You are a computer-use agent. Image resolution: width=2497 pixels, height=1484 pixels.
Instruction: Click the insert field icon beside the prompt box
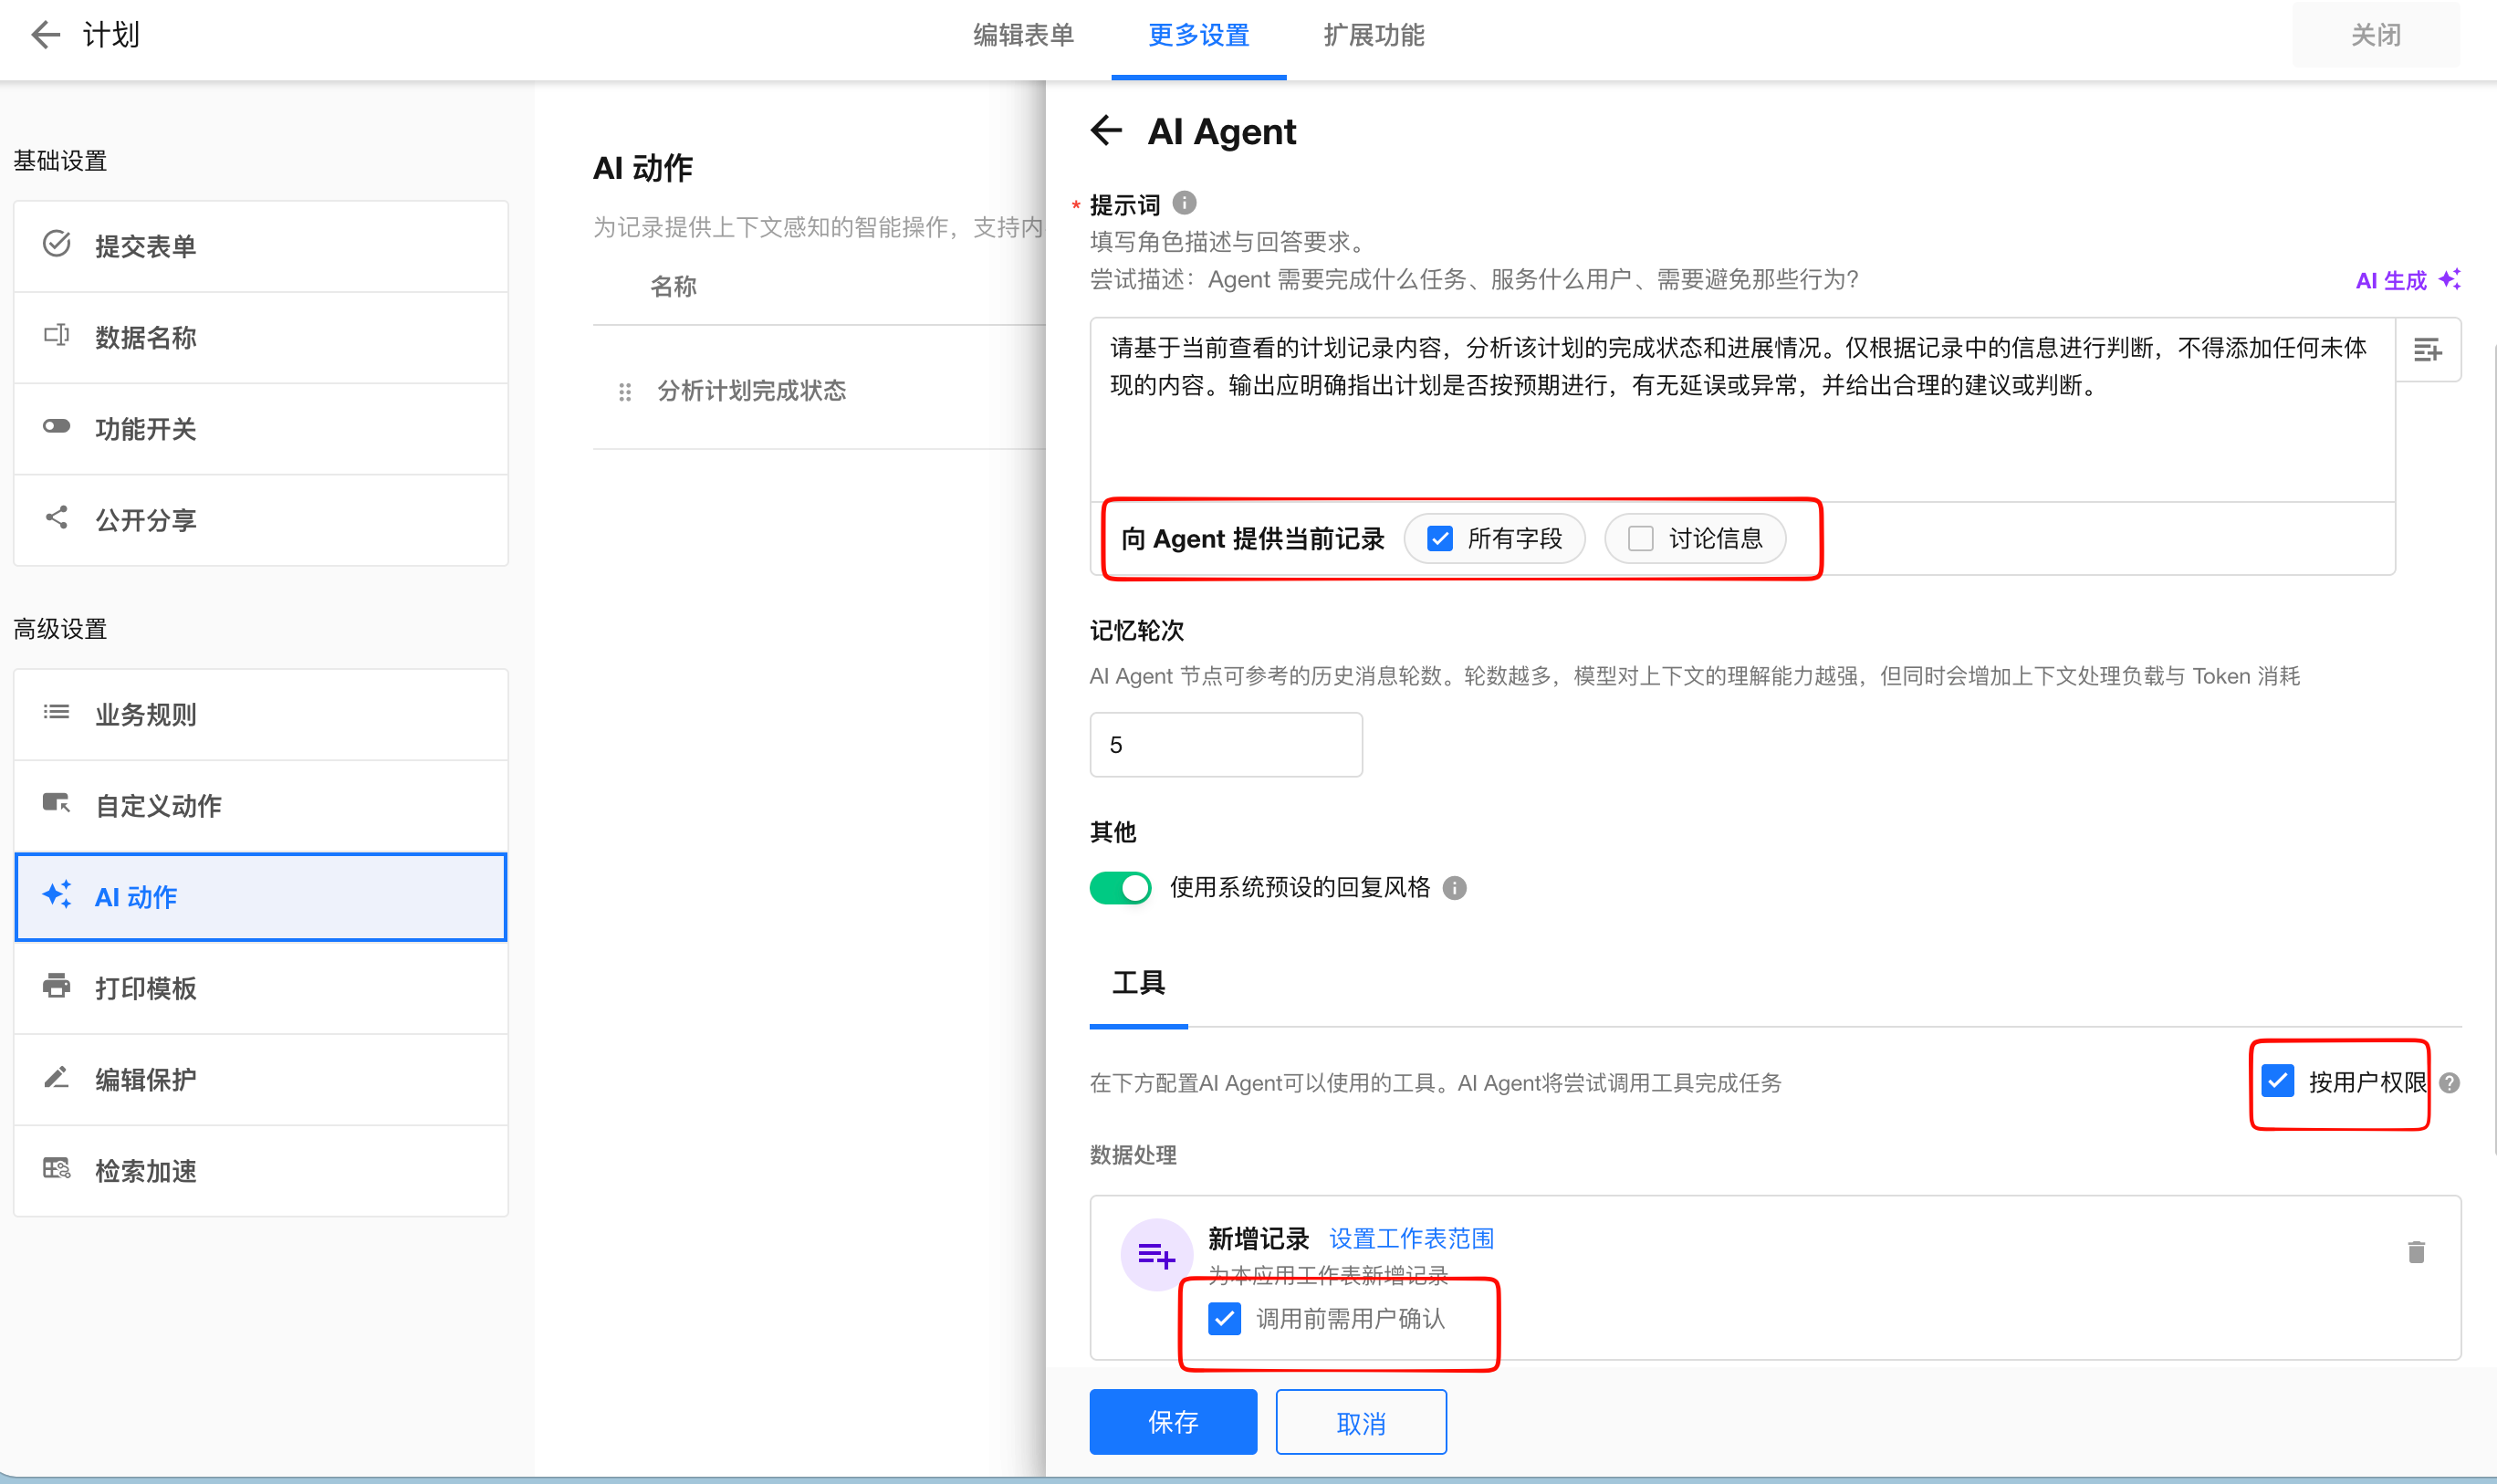(2427, 350)
